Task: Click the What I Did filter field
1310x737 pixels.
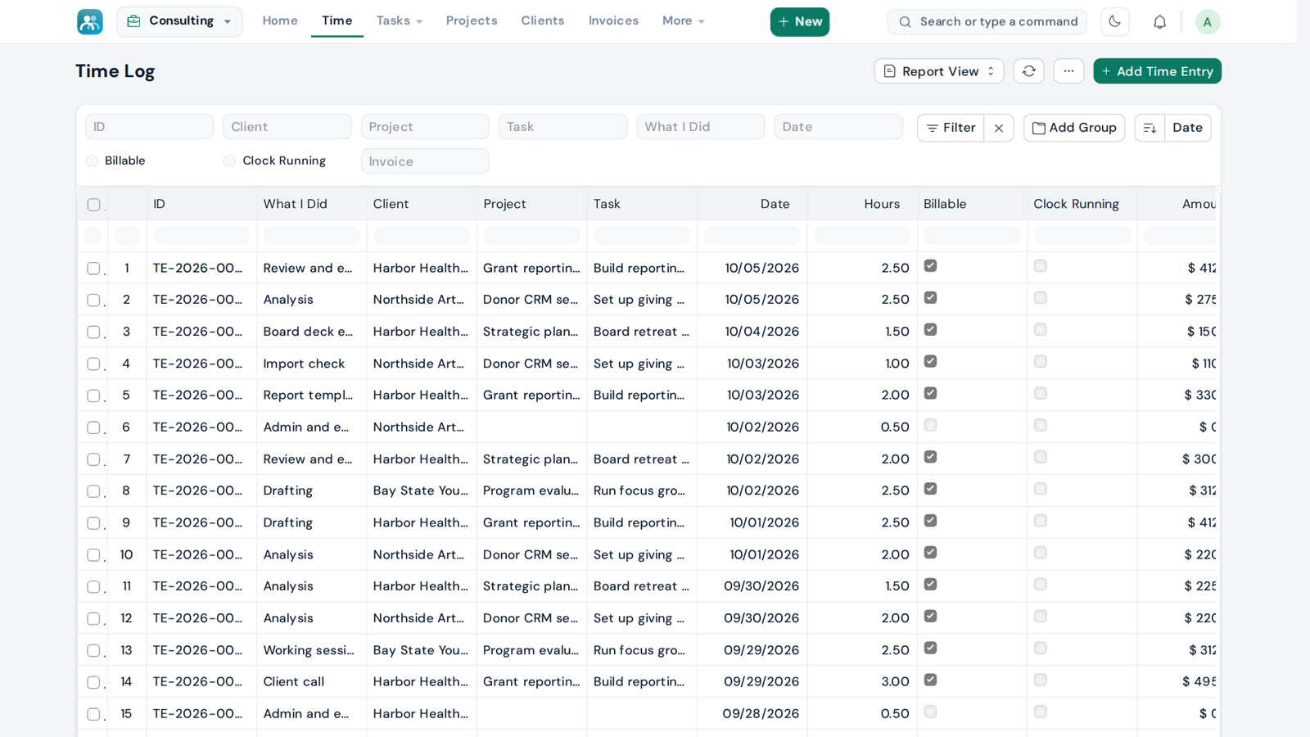Action: pos(700,127)
